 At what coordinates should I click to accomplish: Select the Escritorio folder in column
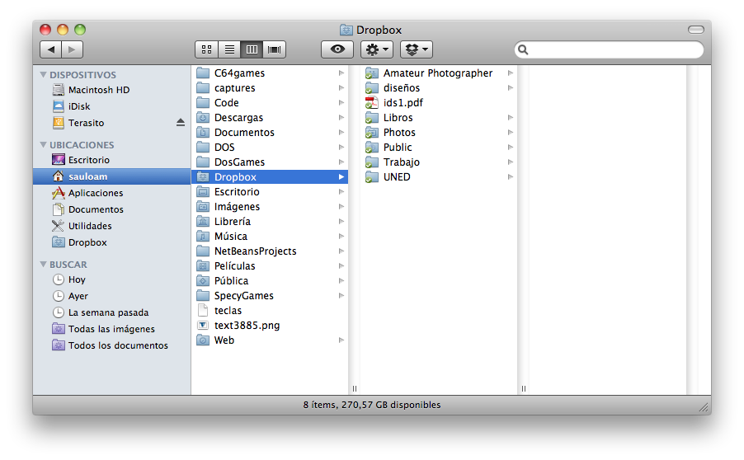[x=270, y=191]
